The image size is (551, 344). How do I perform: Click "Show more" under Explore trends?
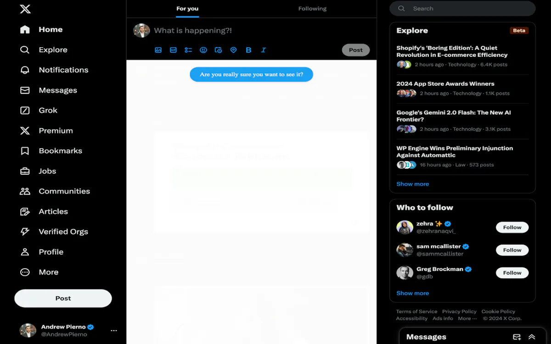coord(413,184)
